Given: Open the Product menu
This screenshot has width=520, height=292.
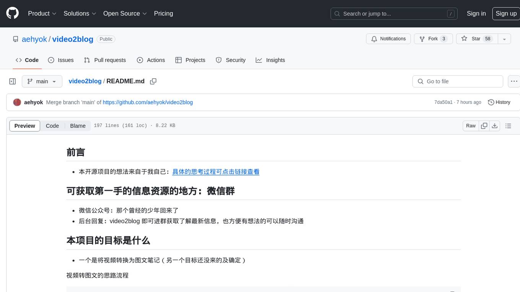Looking at the screenshot, I should [x=42, y=13].
